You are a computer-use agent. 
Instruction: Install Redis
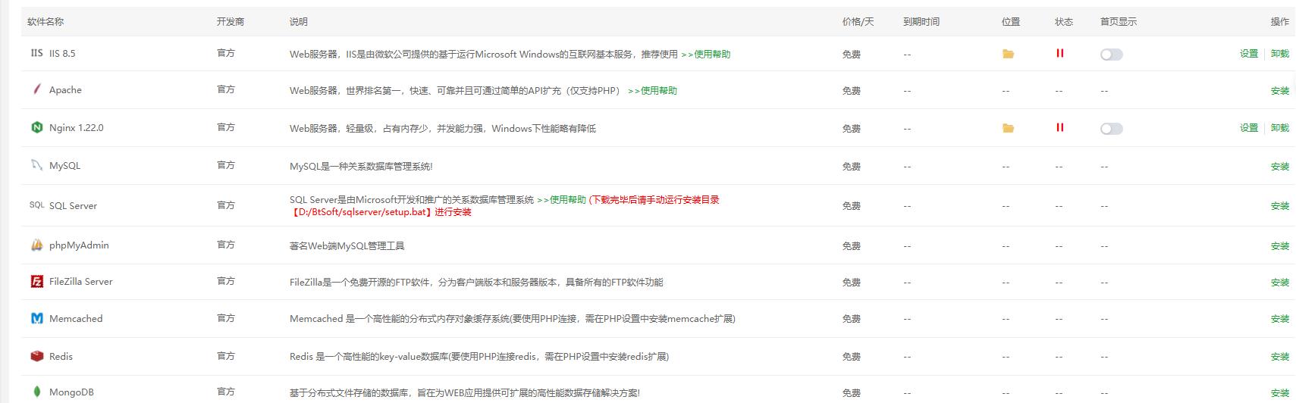pyautogui.click(x=1280, y=357)
